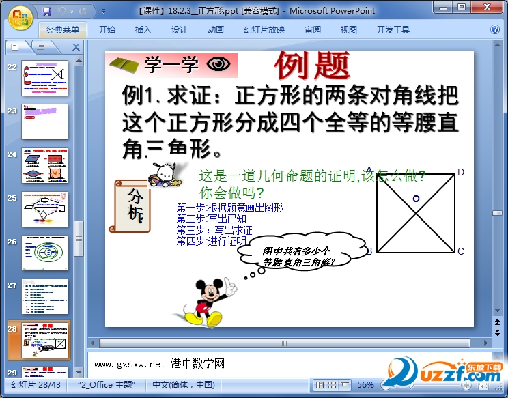
Task: Click horizontal scrollbar left arrow
Action: [93, 343]
